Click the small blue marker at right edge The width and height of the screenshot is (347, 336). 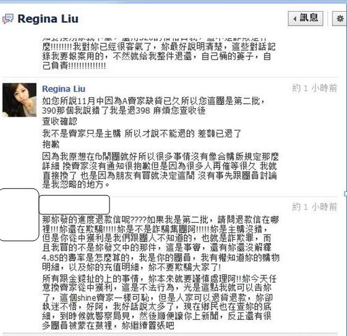(345, 194)
